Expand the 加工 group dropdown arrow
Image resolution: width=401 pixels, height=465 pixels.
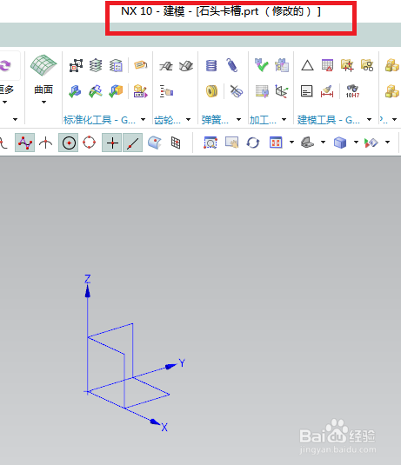[x=284, y=120]
